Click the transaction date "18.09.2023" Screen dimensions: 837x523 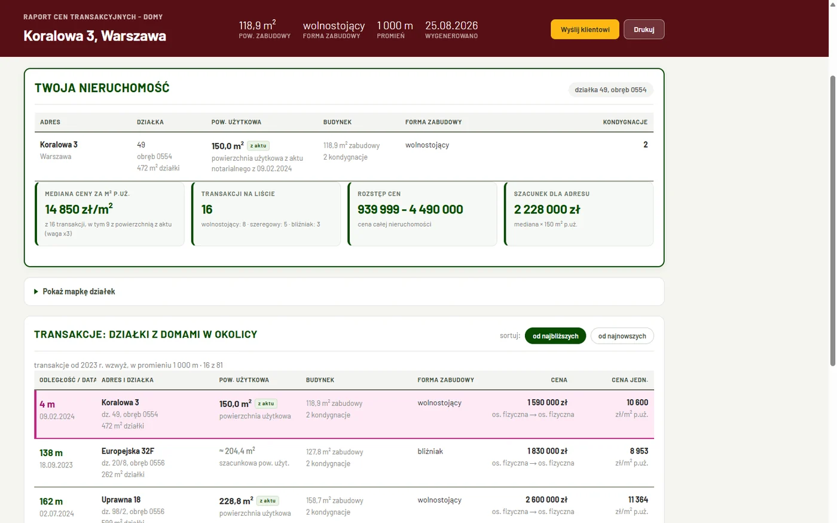[x=56, y=465]
